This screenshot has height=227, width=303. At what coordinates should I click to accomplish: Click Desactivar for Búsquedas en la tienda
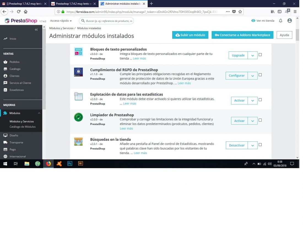coord(237,145)
